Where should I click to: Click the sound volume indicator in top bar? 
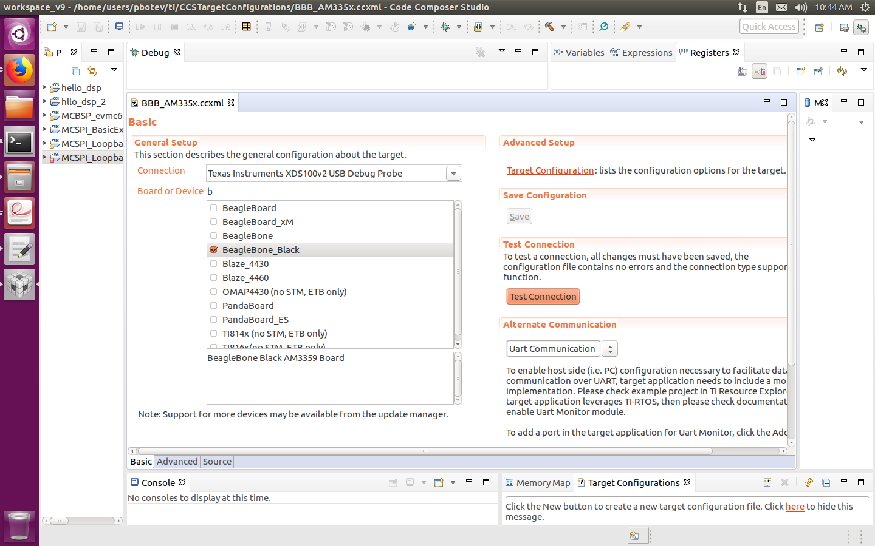pos(801,7)
